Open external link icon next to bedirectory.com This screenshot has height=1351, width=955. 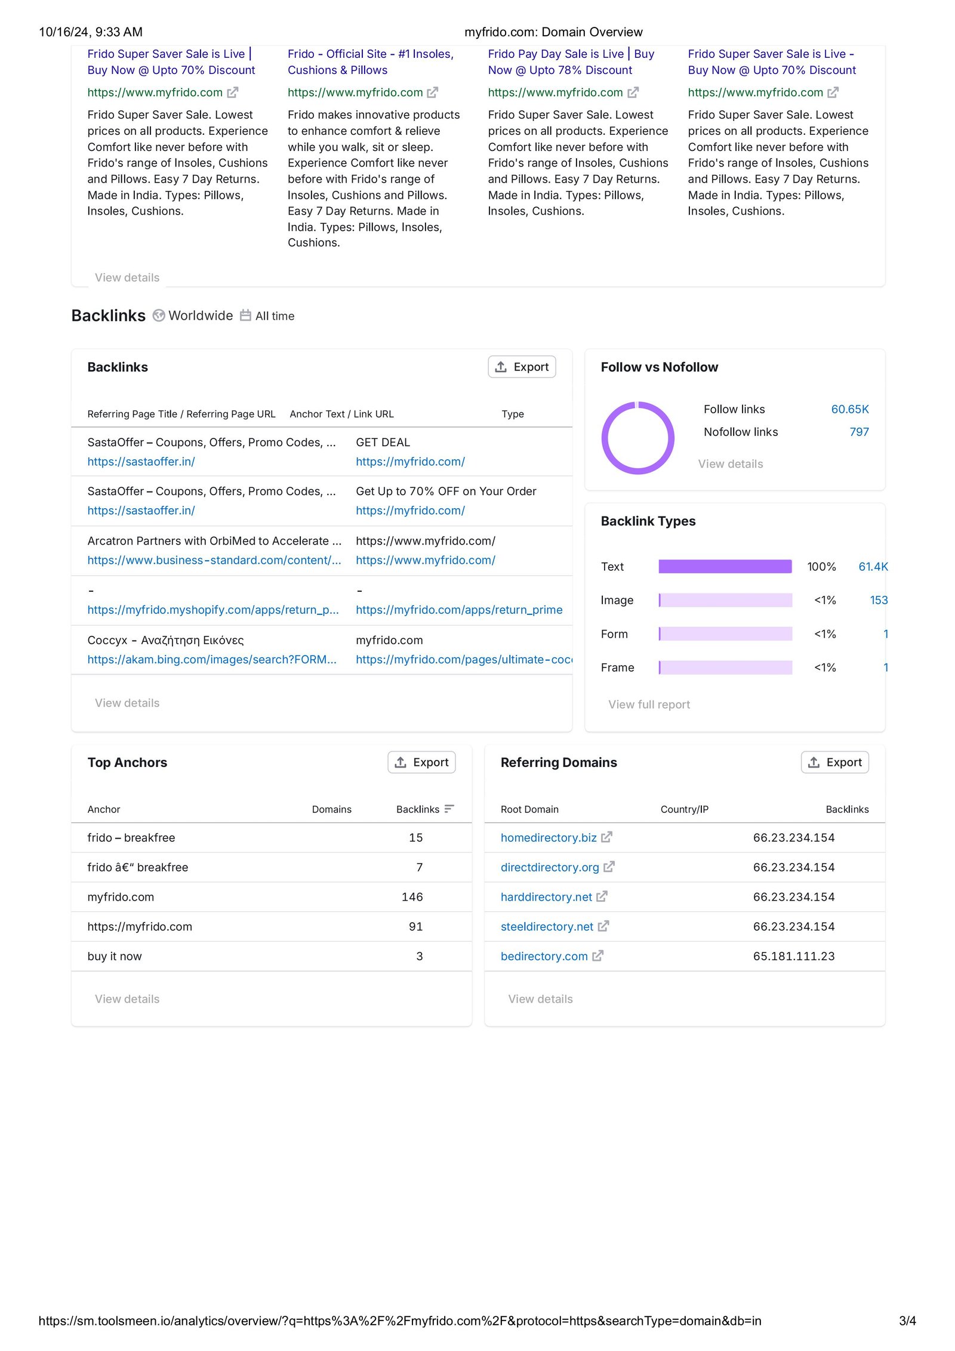pyautogui.click(x=597, y=956)
